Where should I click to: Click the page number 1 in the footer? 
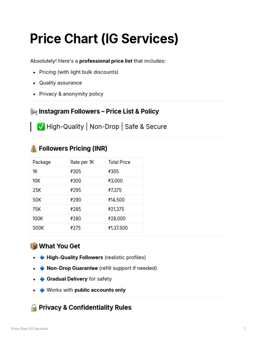pyautogui.click(x=245, y=329)
